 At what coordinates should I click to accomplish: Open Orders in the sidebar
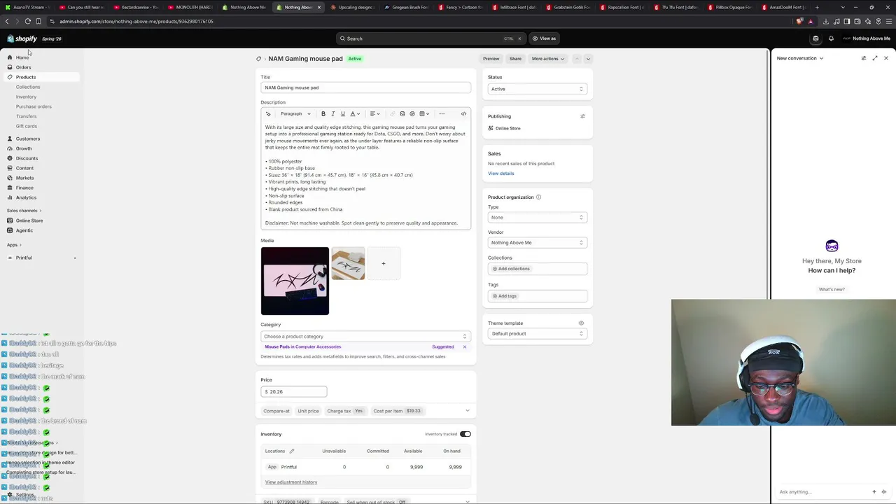[23, 67]
